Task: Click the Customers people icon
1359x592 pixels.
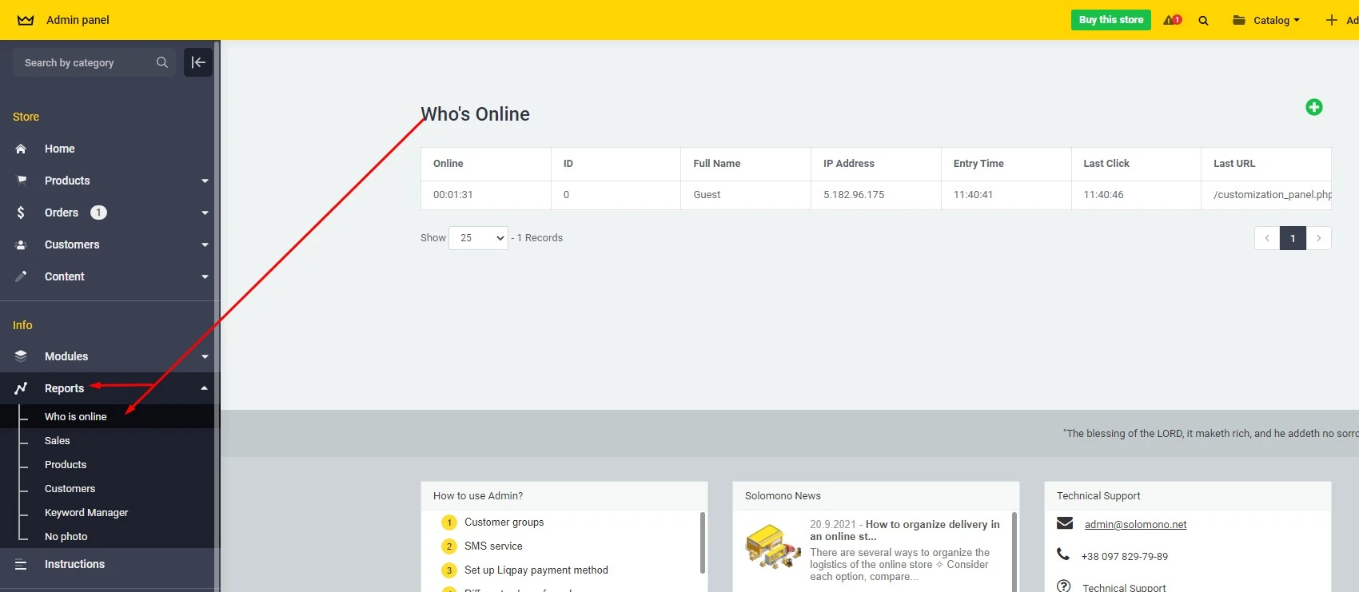Action: click(x=21, y=244)
